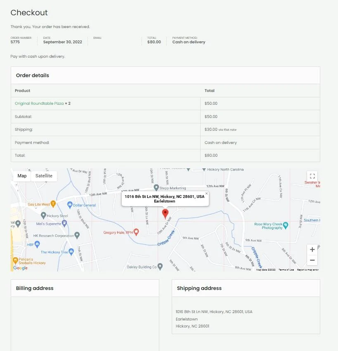Viewport: 338px width, 351px height.
Task: Click the Pelican's Snoballs Hickory marker
Action: 15,260
